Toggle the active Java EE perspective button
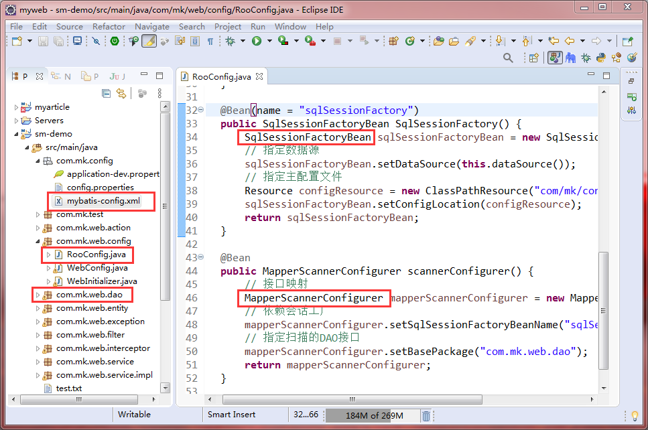 point(555,58)
